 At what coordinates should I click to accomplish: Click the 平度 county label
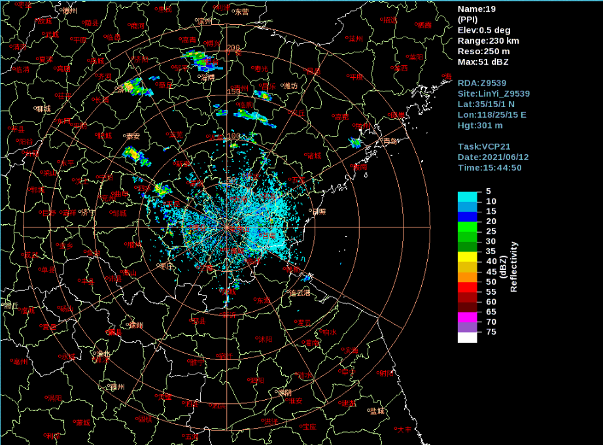(x=356, y=76)
